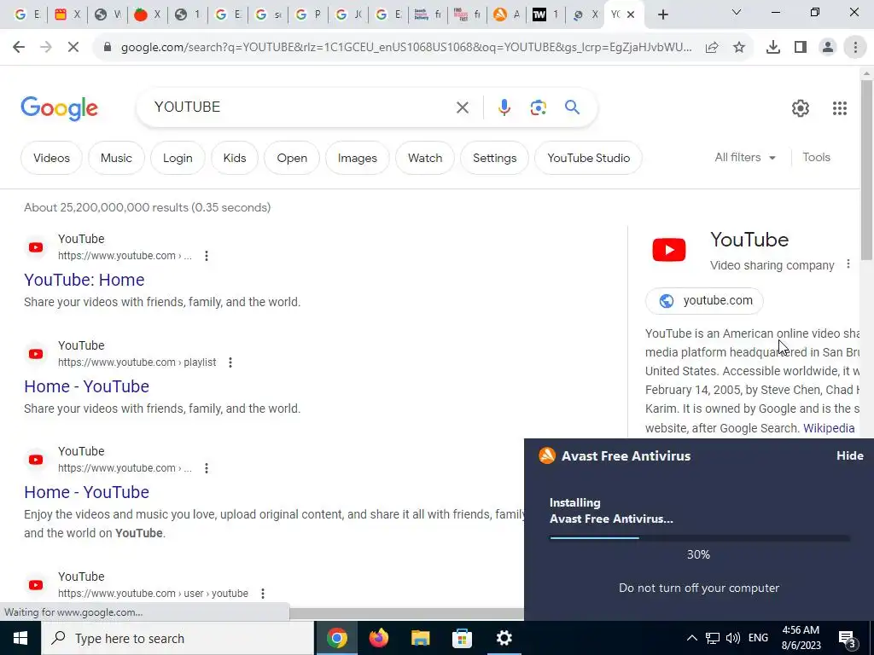Image resolution: width=874 pixels, height=655 pixels.
Task: Click into the Google search field
Action: coord(301,107)
